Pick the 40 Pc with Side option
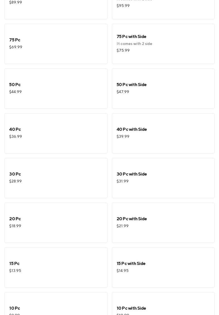The image size is (219, 315). 163,133
